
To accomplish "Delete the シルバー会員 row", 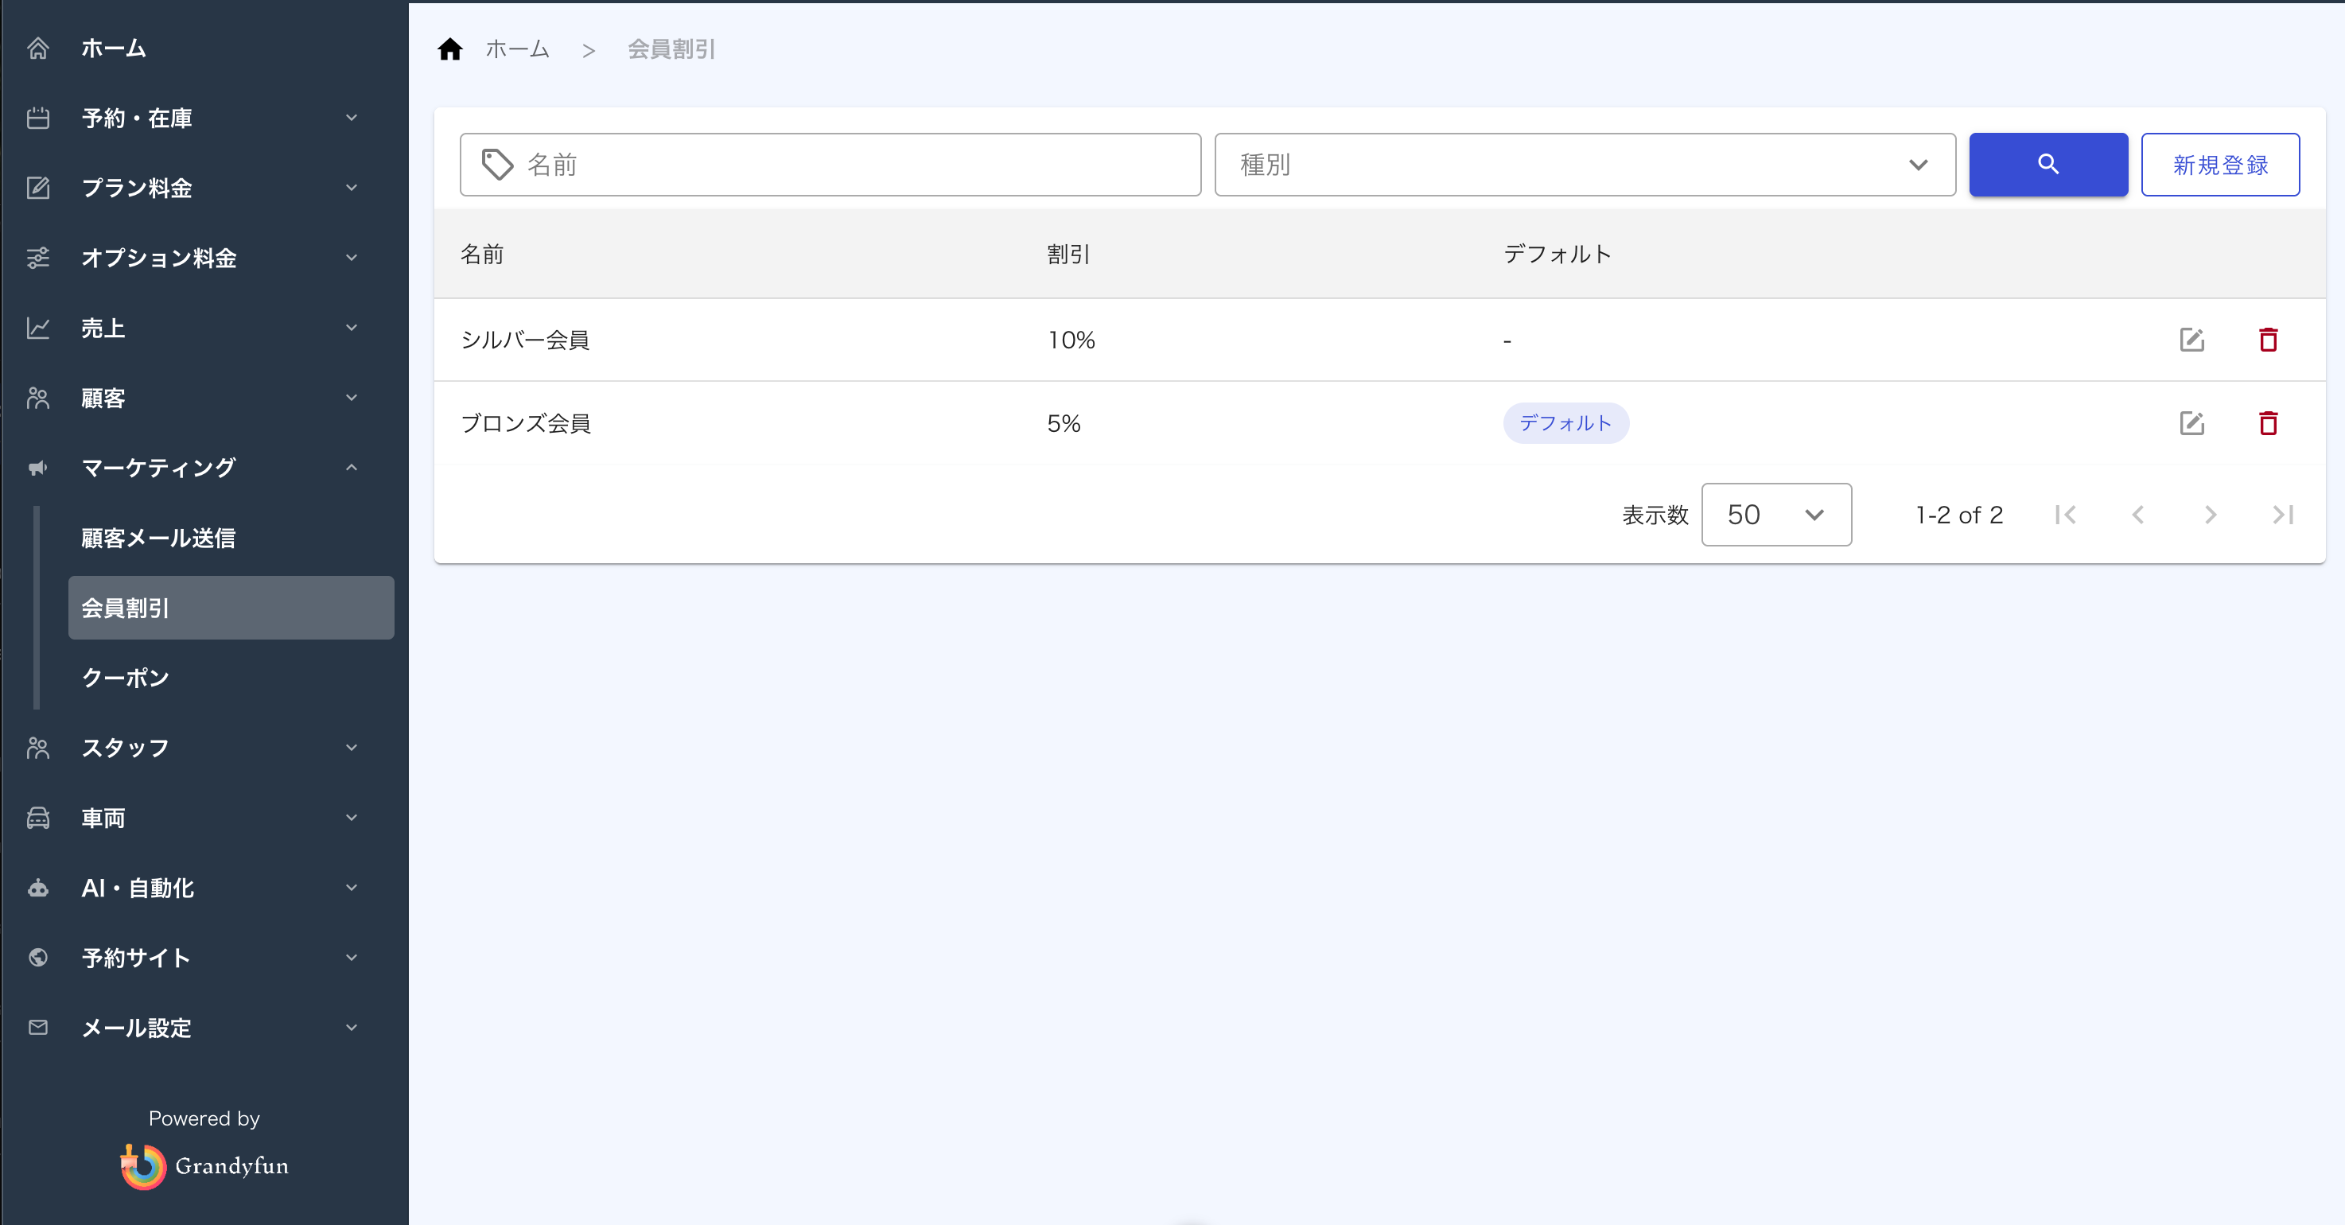I will click(2269, 340).
